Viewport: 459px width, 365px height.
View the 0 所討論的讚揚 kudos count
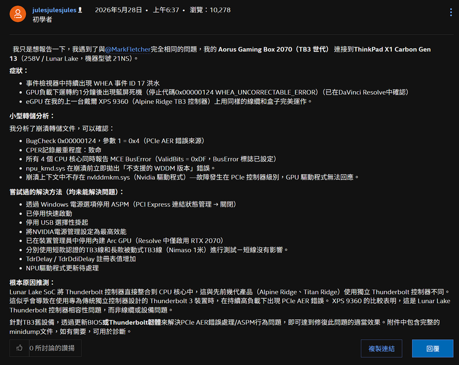52,348
